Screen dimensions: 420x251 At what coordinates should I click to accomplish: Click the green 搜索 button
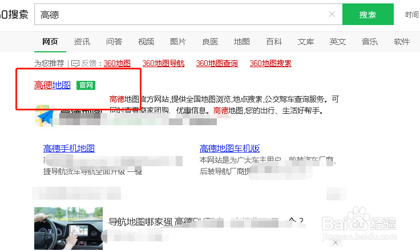click(x=367, y=14)
